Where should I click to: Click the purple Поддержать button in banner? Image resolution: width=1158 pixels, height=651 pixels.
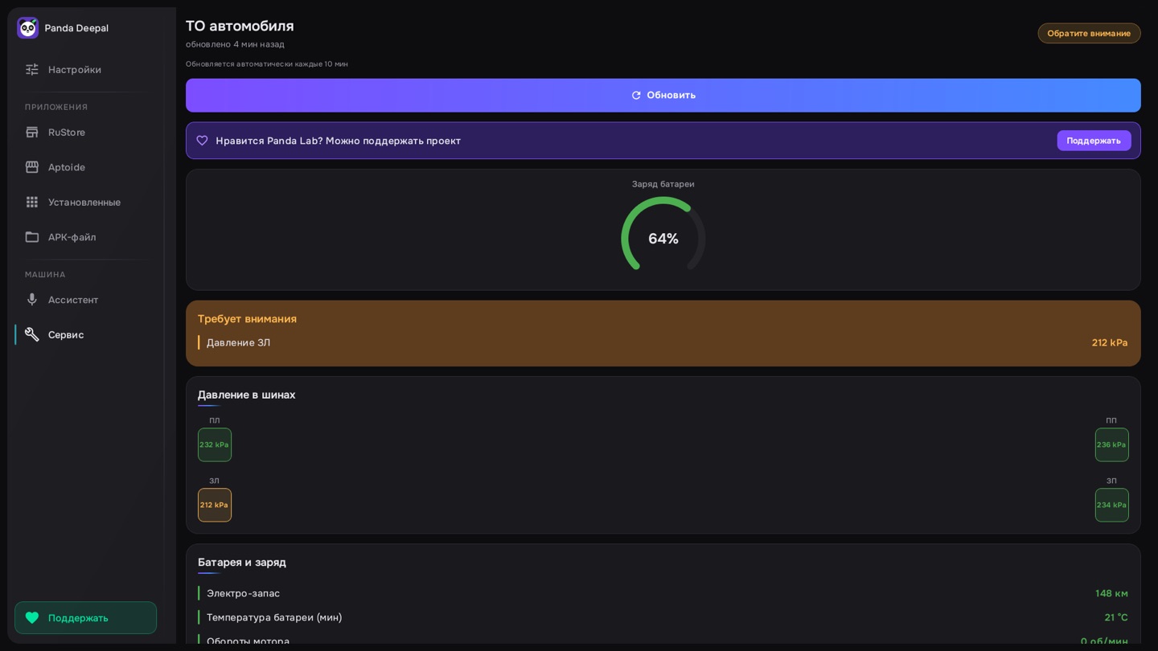[x=1094, y=141]
